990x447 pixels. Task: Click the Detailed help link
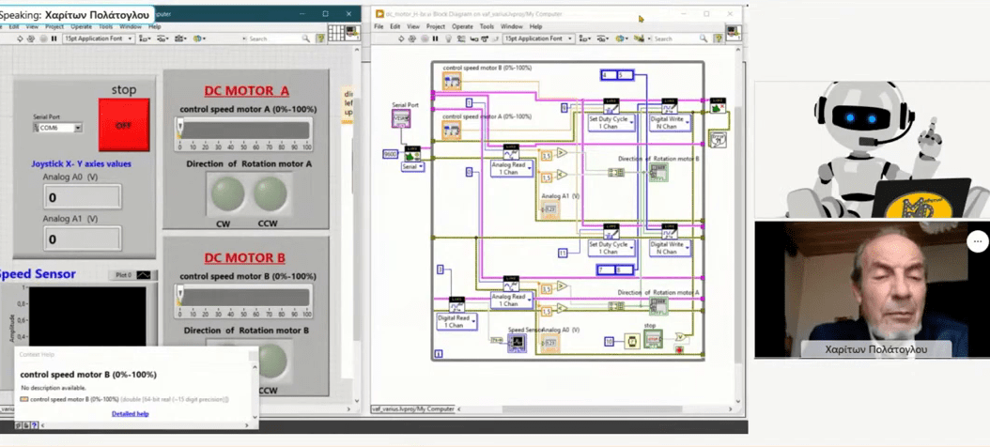point(130,413)
